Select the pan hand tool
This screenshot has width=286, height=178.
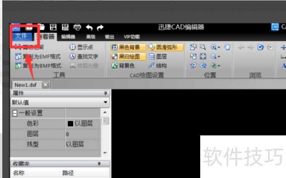pos(227,47)
